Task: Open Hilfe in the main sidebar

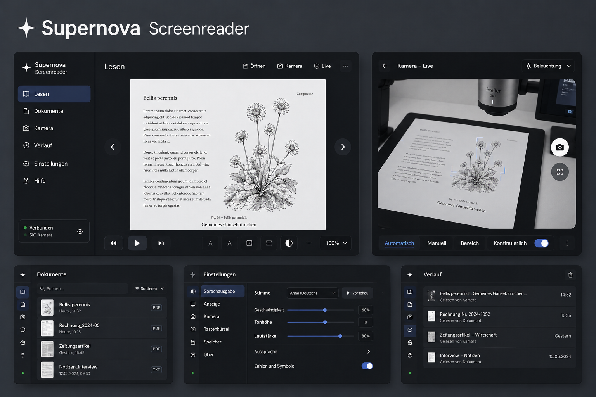Action: 54,181
